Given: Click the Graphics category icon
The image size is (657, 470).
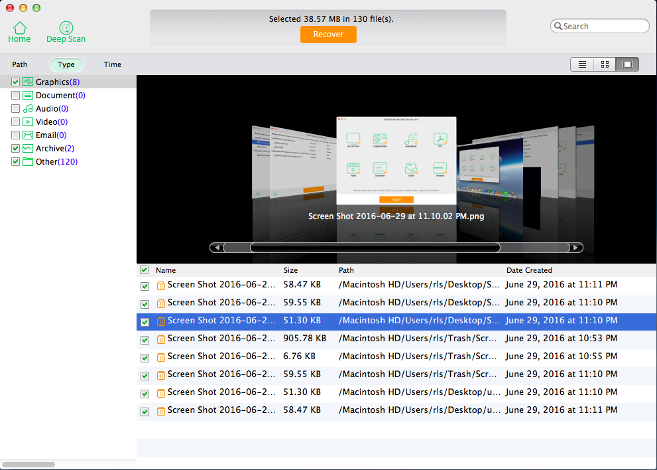Looking at the screenshot, I should [28, 82].
